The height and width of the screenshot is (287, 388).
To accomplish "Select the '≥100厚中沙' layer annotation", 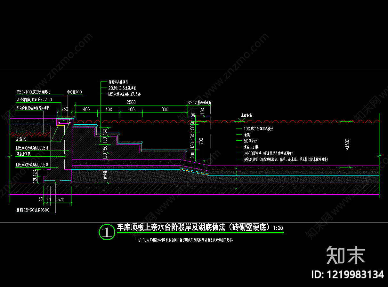I will pos(268,153).
